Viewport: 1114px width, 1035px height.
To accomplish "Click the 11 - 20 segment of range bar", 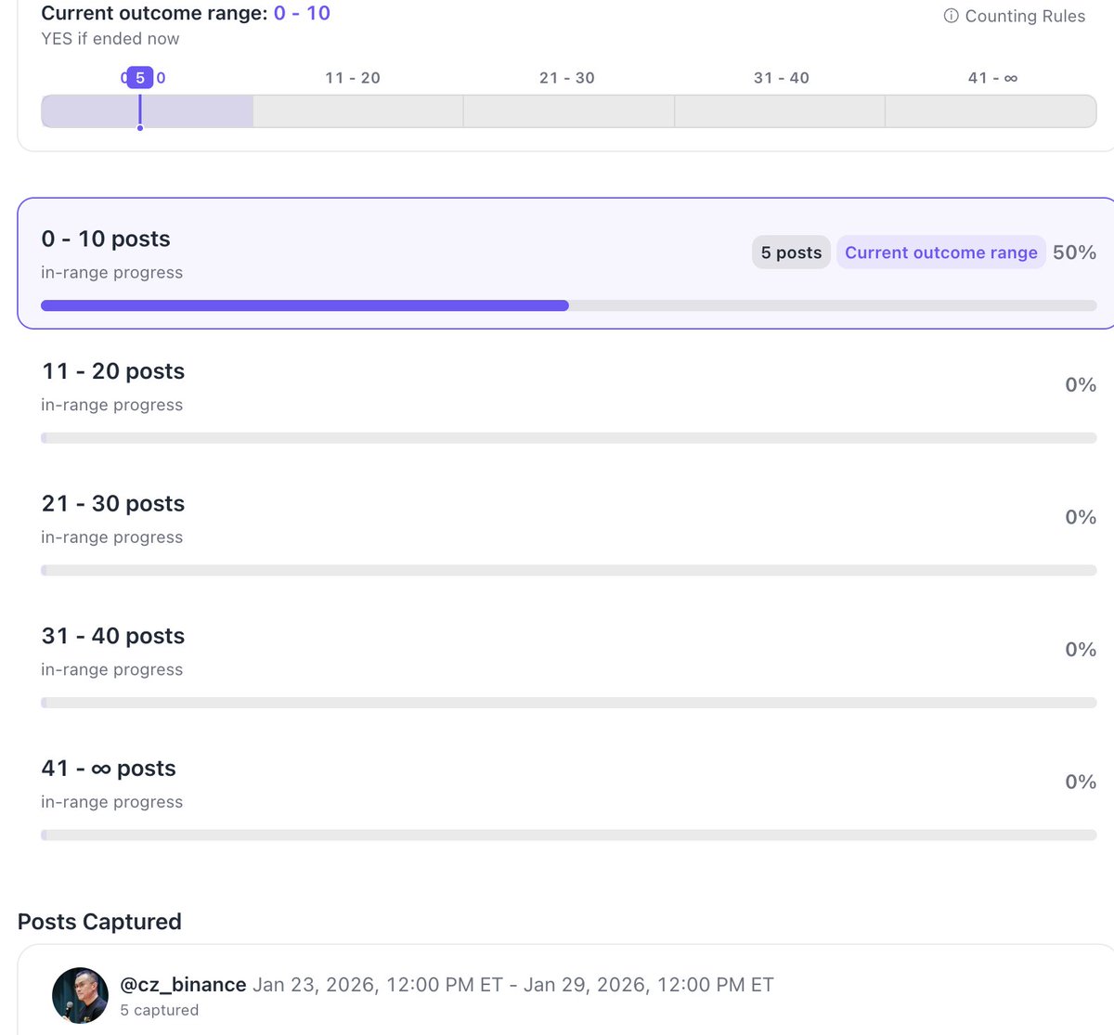I will [358, 111].
